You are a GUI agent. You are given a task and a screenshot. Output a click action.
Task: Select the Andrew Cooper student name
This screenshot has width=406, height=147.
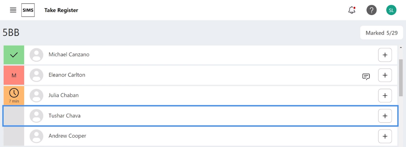67,136
